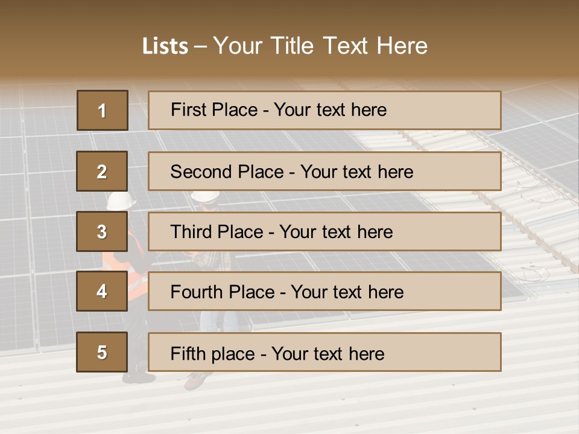
Task: Click the number 1 box
Action: 102,110
